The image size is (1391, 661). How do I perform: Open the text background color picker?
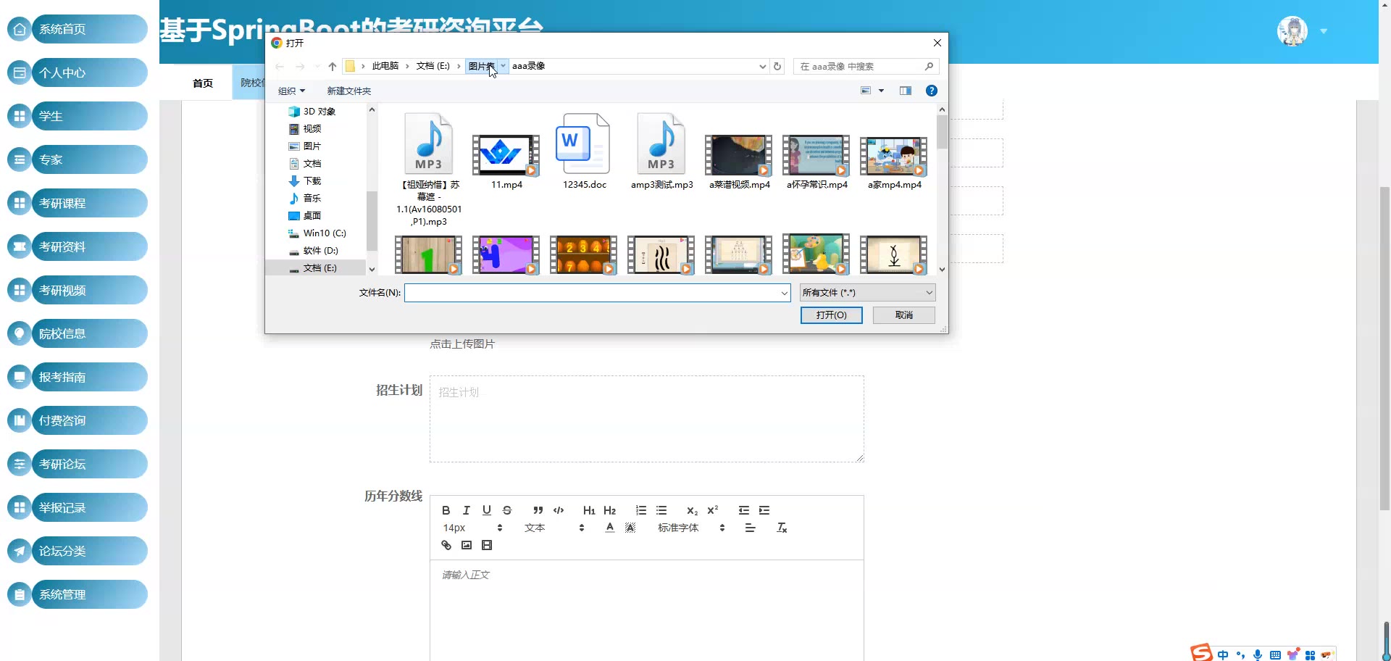tap(630, 528)
